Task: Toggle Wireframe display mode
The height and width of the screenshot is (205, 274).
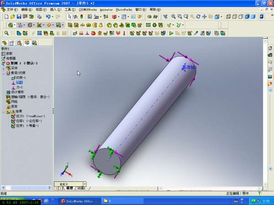Action: (228, 17)
